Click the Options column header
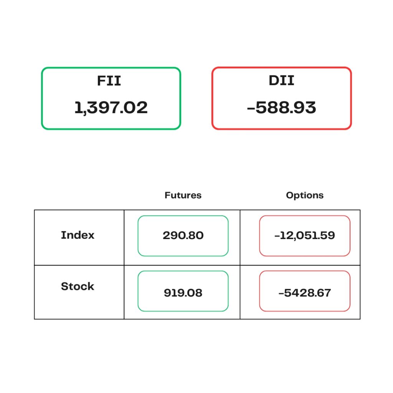Screen dimensions: 393x393 pos(305,195)
